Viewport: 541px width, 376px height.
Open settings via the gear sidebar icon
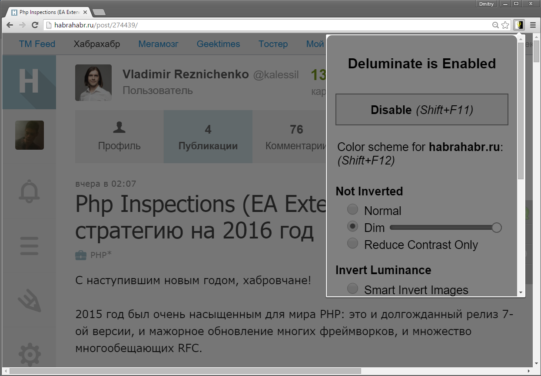29,355
